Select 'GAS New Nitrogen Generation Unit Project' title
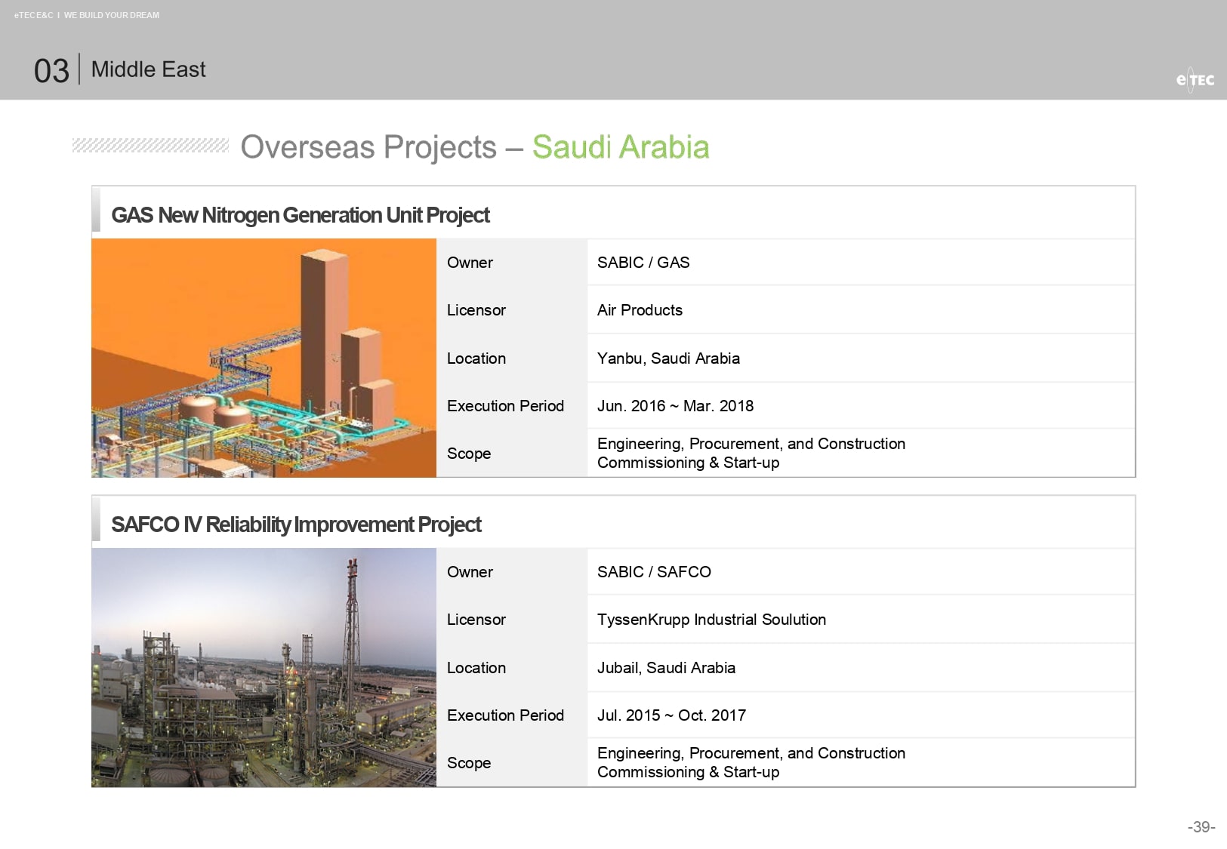This screenshot has width=1227, height=849. (x=301, y=215)
